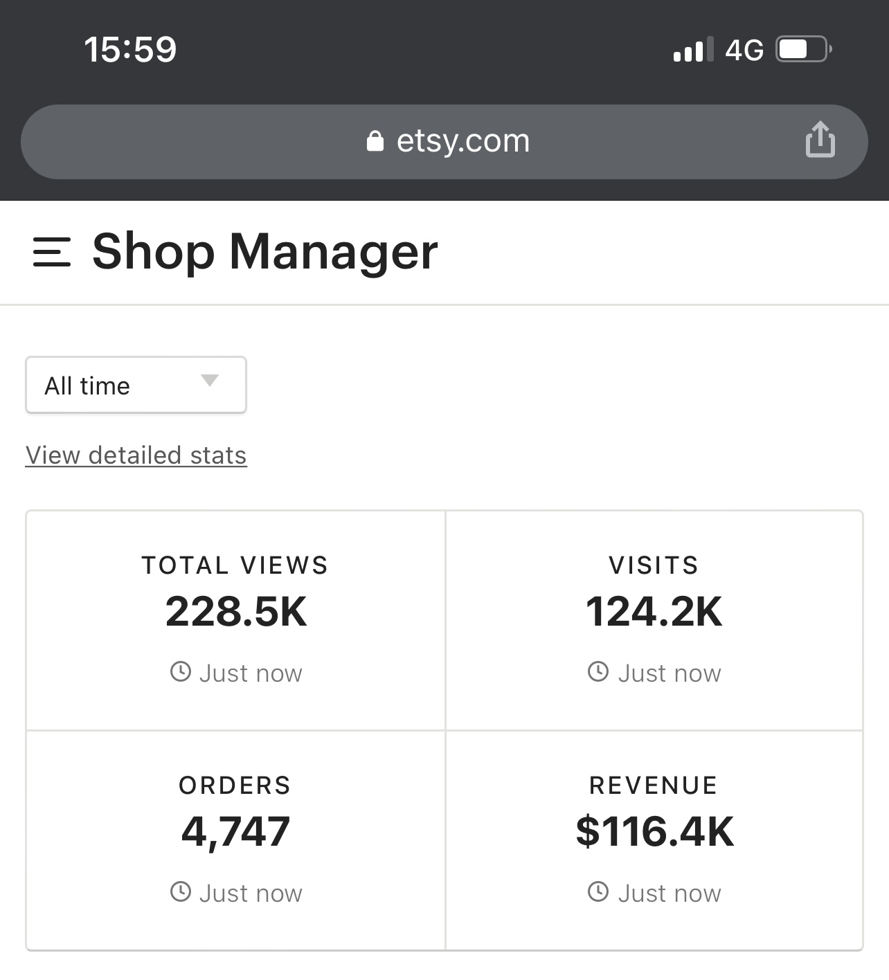This screenshot has height=980, width=889.
Task: Select the Revenue $116.4K stat card
Action: 654,840
